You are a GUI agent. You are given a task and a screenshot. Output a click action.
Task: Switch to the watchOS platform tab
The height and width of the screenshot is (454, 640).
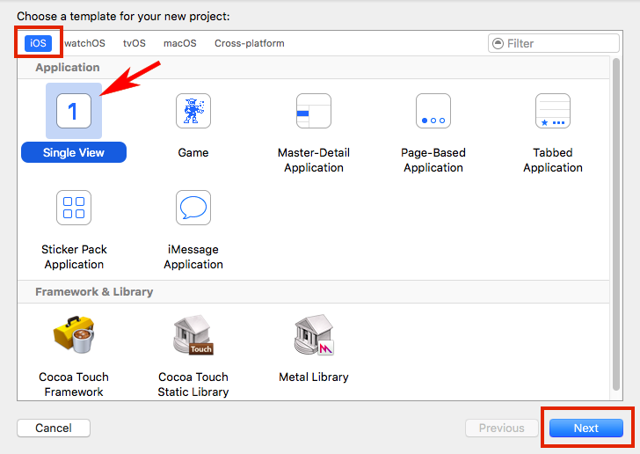coord(84,43)
